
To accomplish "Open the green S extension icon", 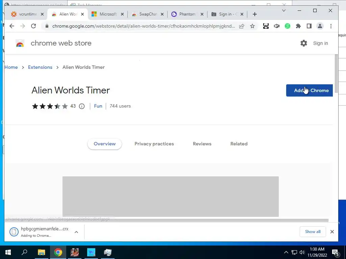I will click(287, 26).
